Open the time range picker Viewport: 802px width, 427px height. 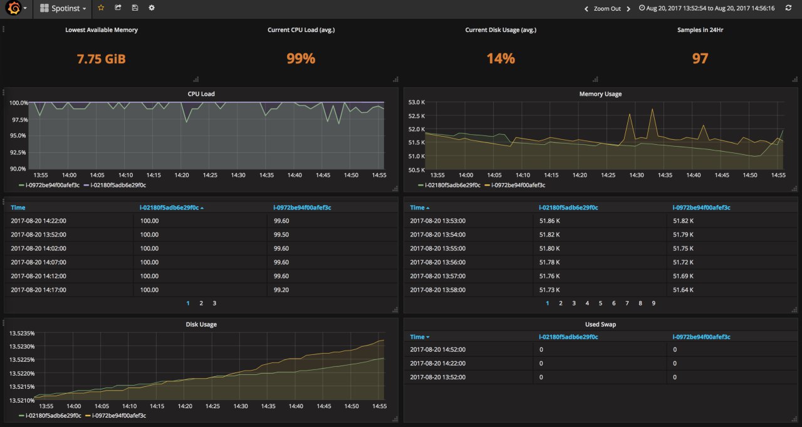pos(707,8)
